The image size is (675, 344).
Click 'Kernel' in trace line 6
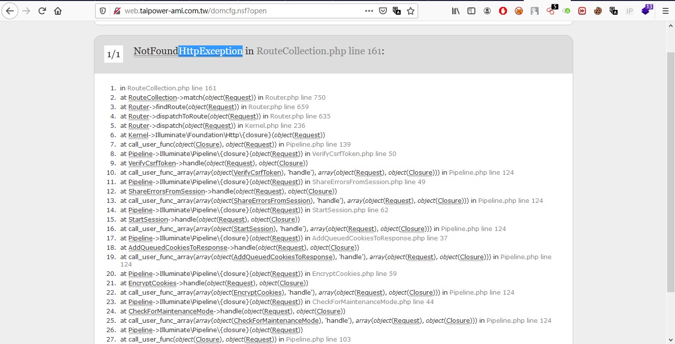138,135
